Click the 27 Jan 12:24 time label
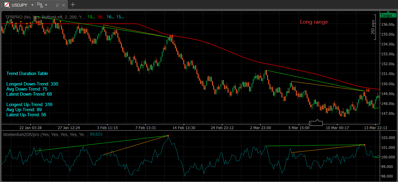Image resolution: width=398 pixels, height=182 pixels. [69, 128]
